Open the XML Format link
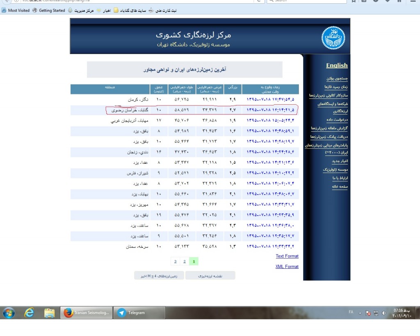The height and width of the screenshot is (336, 420). coord(287,267)
